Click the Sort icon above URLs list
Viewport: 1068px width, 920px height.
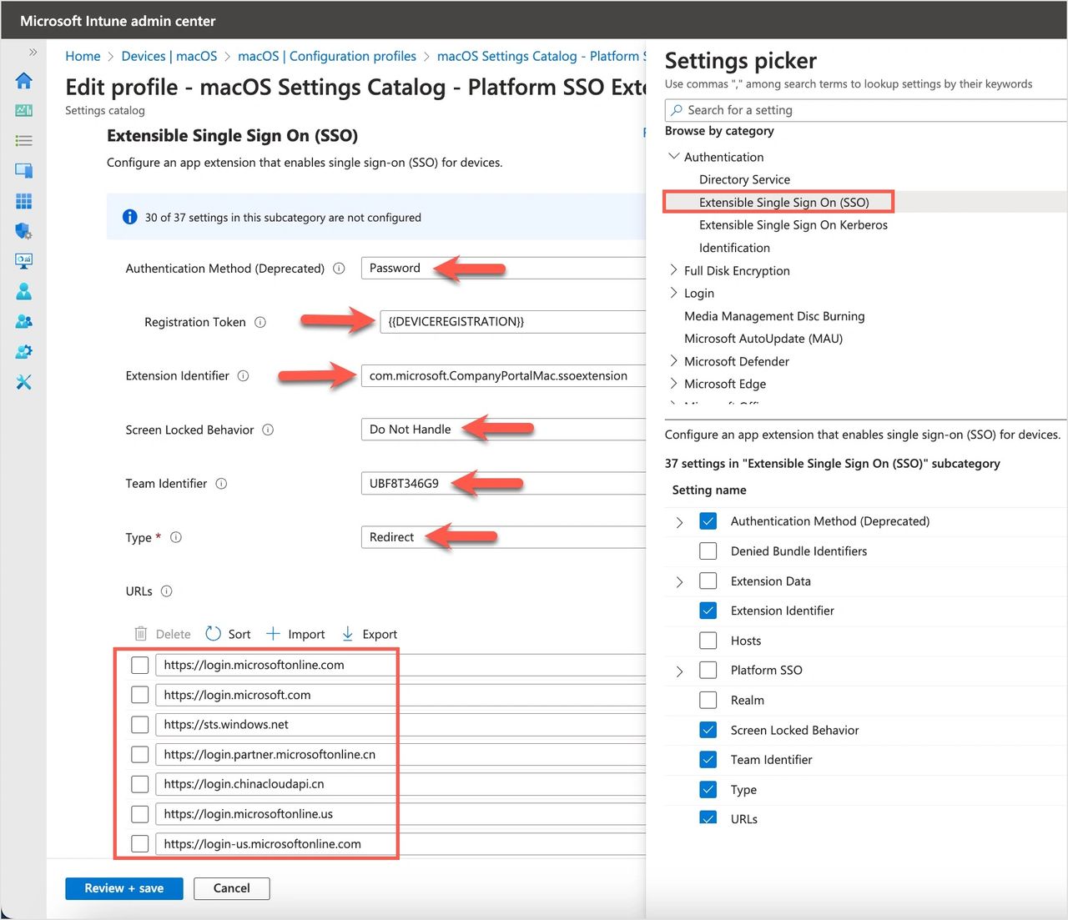point(214,634)
